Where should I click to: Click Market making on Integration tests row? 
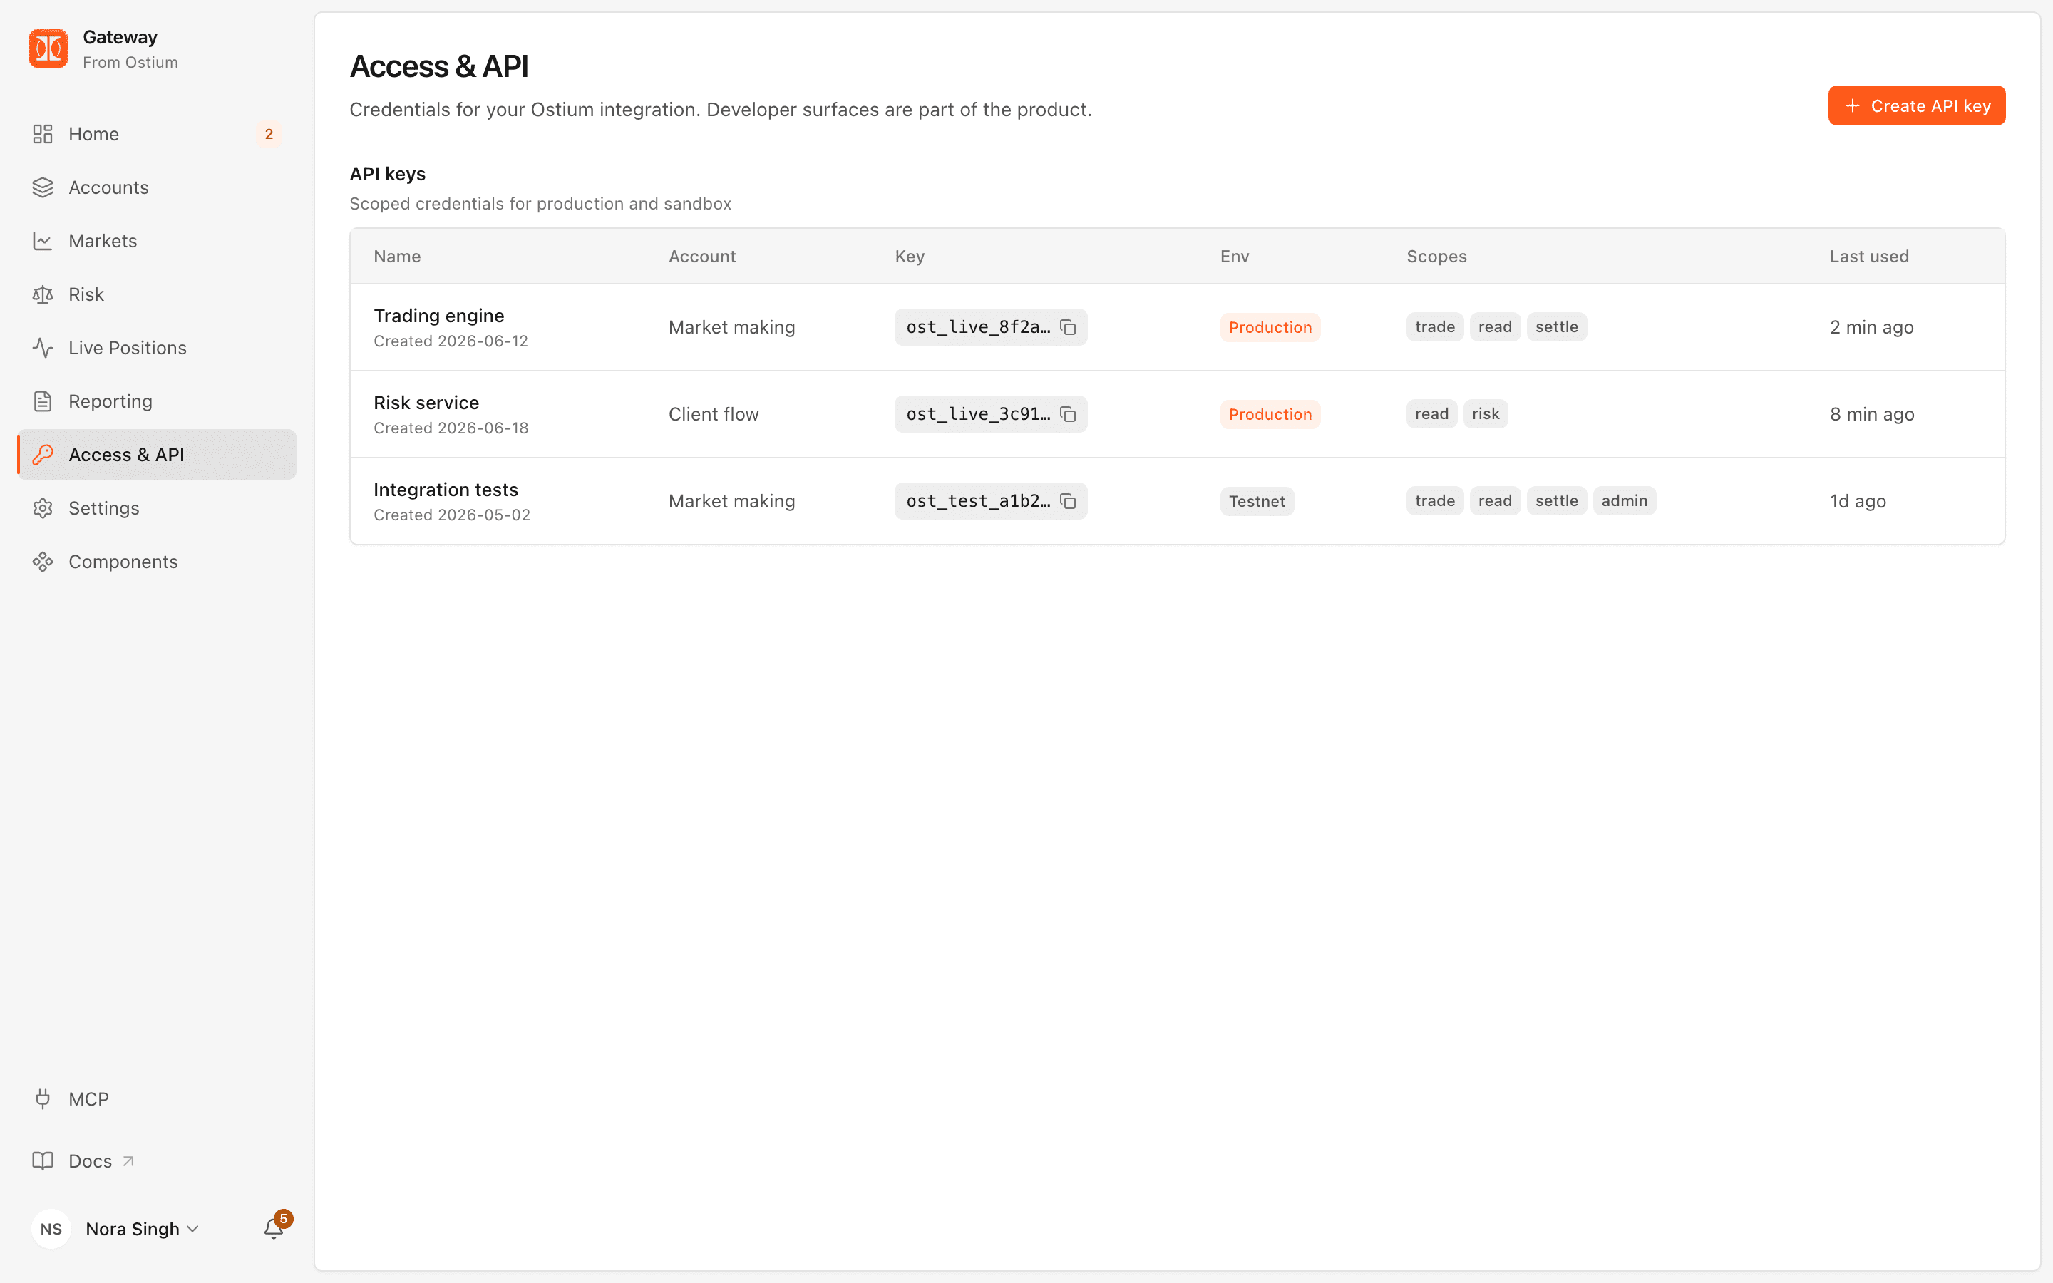(731, 502)
